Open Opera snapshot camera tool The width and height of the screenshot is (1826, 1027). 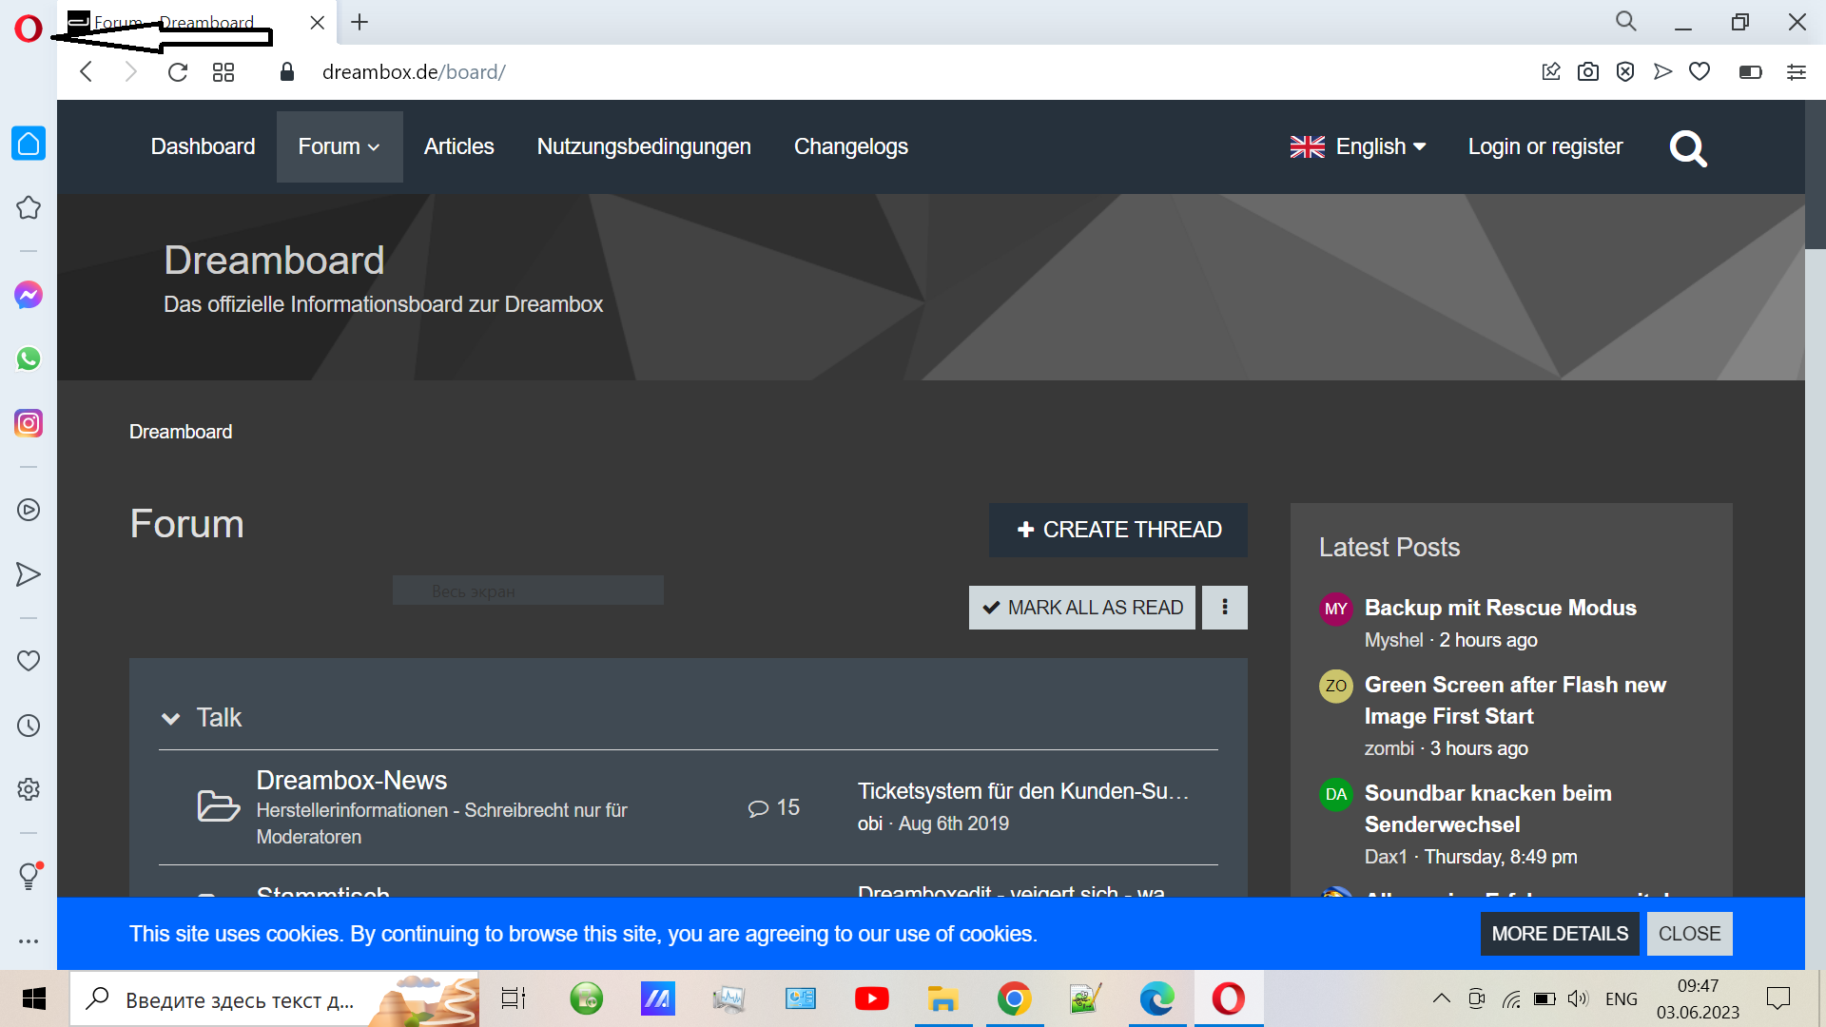(1587, 72)
